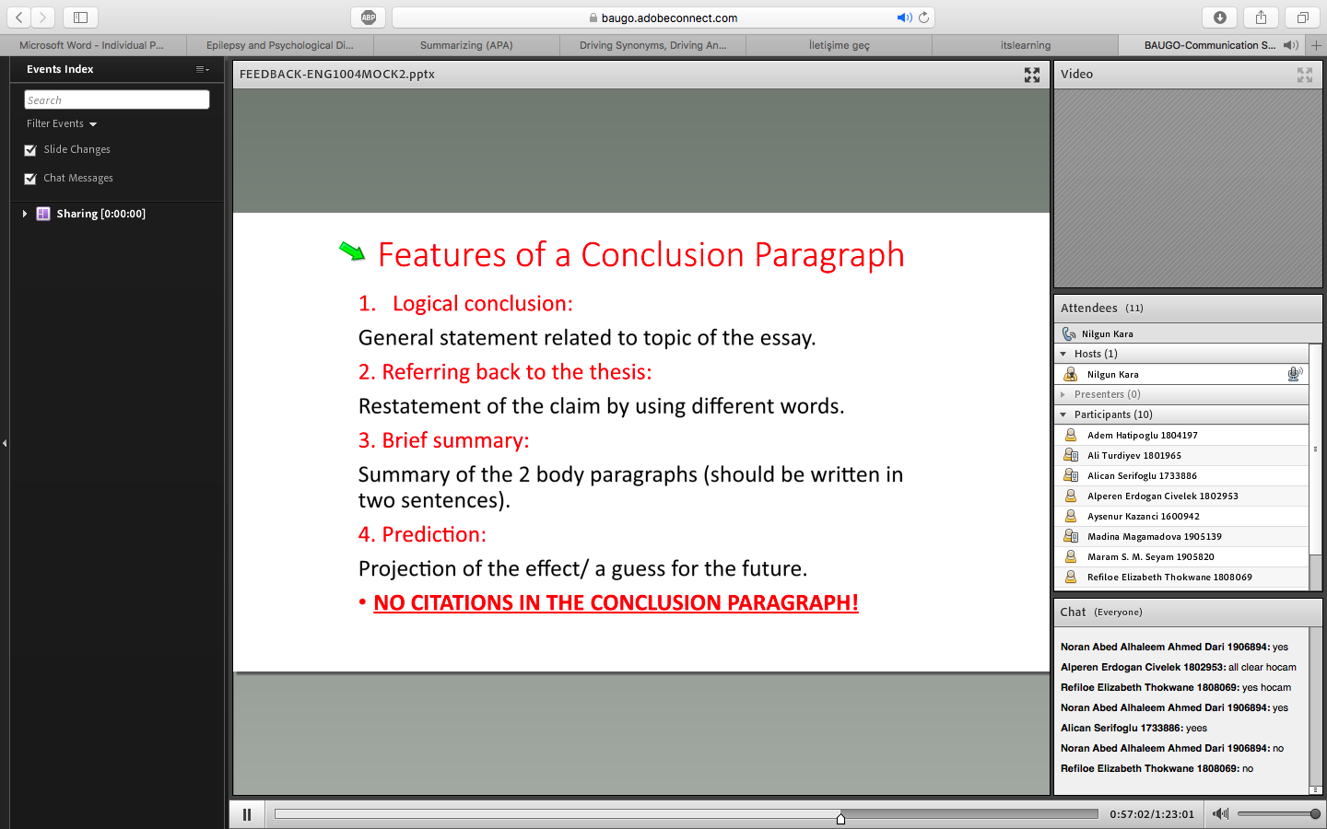Expand the Sharing [0:00:00] event
The width and height of the screenshot is (1327, 829).
[25, 214]
